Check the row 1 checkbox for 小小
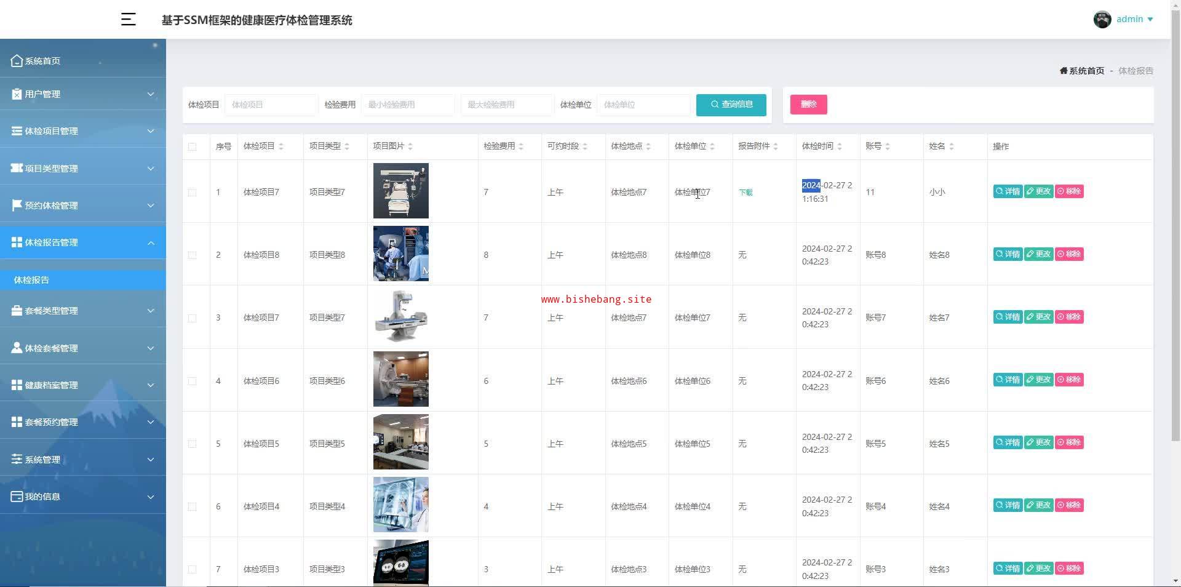Viewport: 1181px width, 587px height. pos(193,192)
